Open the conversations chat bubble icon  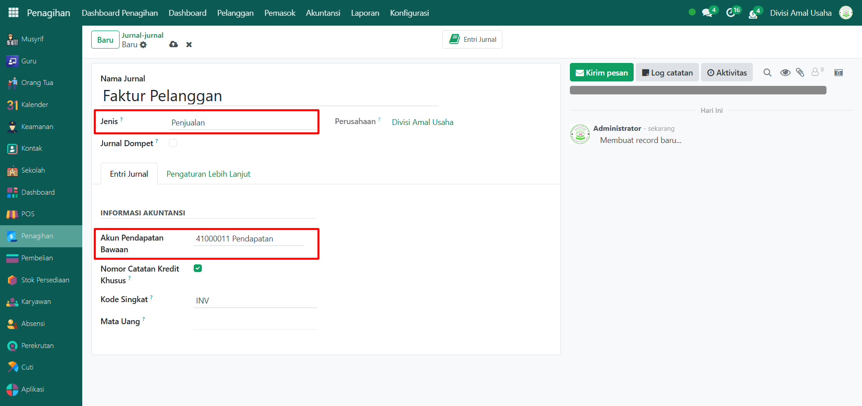coord(707,13)
